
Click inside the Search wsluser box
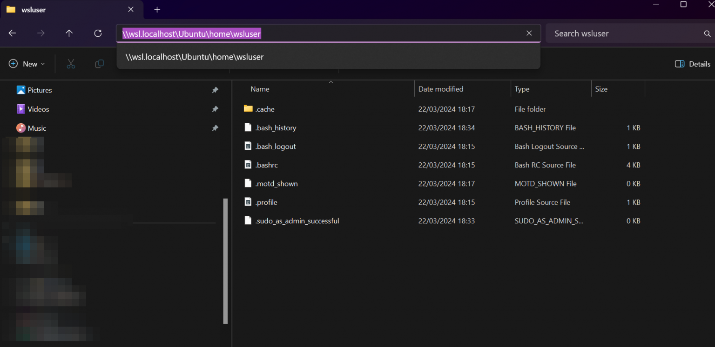(x=605, y=33)
